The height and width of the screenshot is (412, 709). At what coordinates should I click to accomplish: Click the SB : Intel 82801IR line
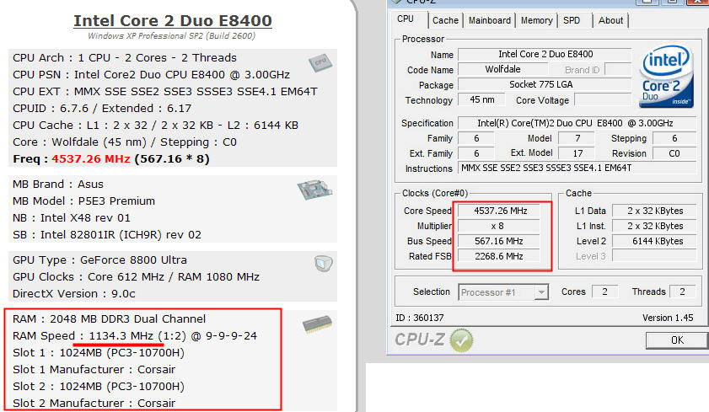point(107,235)
